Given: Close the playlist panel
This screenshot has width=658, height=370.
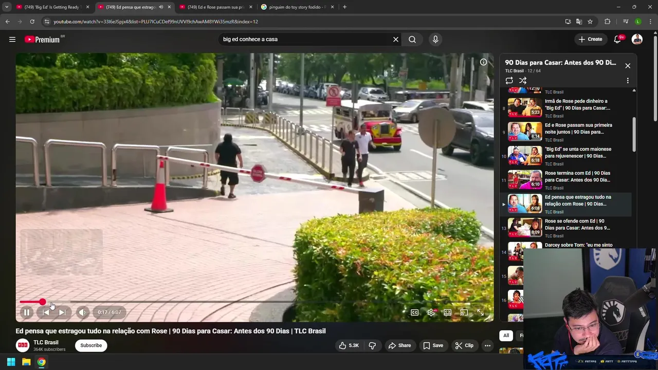Looking at the screenshot, I should coord(628,66).
